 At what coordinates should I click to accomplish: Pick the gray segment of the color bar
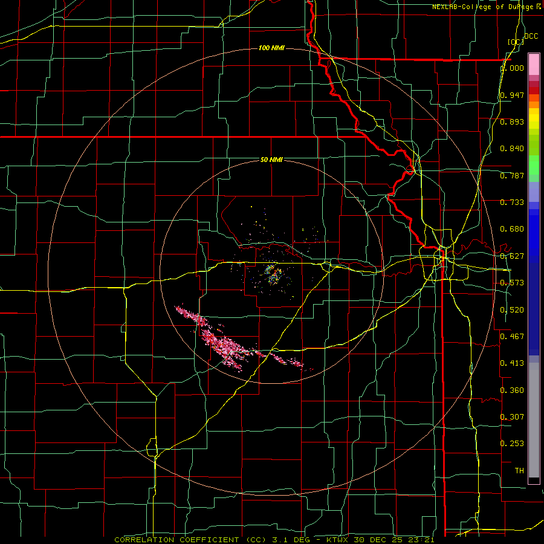pyautogui.click(x=534, y=420)
